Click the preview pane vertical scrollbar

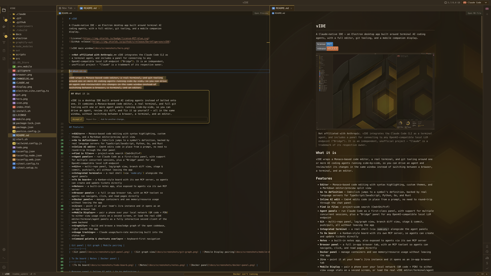tap(482, 44)
